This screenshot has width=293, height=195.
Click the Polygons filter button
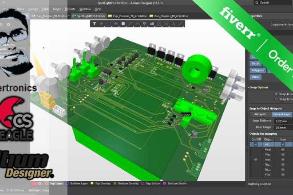pyautogui.click(x=257, y=70)
